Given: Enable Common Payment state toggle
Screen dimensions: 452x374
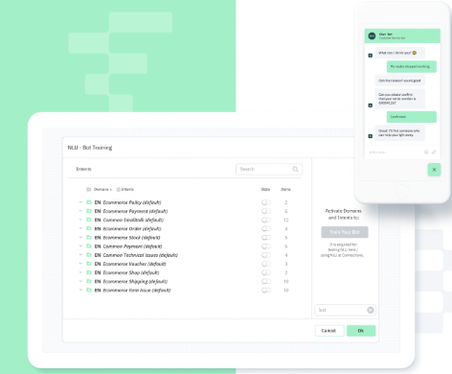Looking at the screenshot, I should click(266, 246).
